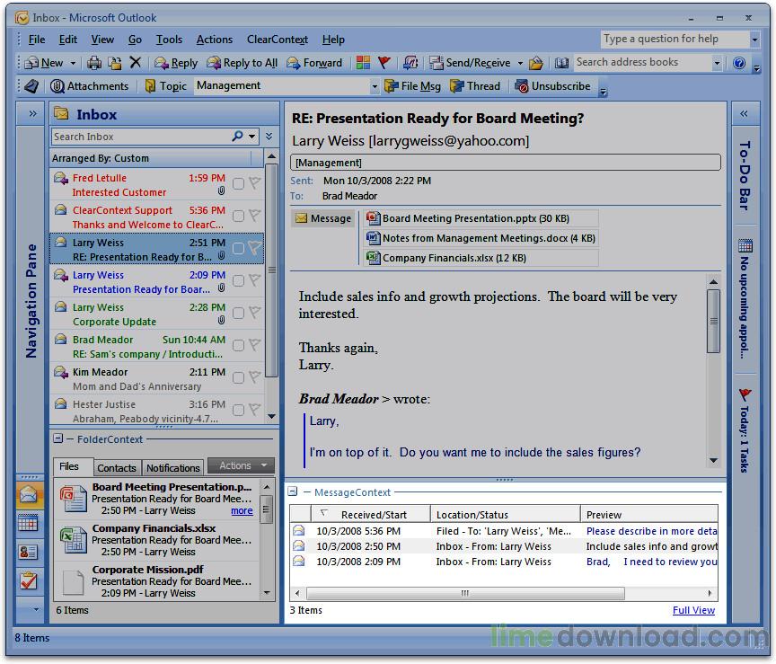This screenshot has width=776, height=664.
Task: Switch to the Contacts tab in FolderContext
Action: click(x=117, y=468)
